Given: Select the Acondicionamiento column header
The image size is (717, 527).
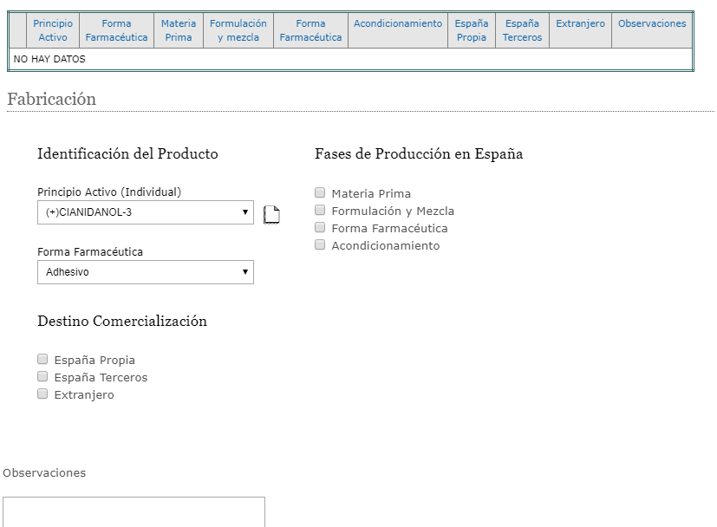Looking at the screenshot, I should coord(398,24).
